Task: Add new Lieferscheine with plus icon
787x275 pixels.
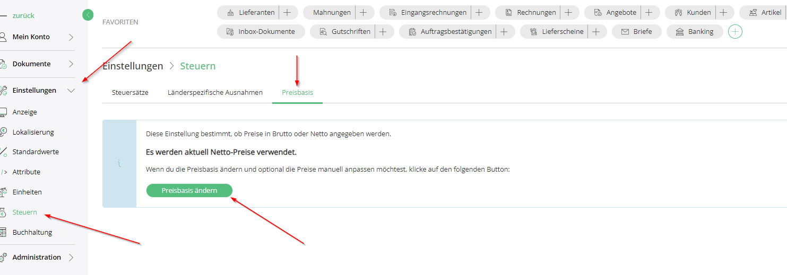Action: coord(596,32)
